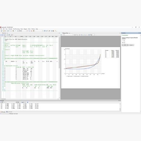This screenshot has height=141, width=141.
Task: Open the empty combo box in main toolbar
Action: tap(39, 31)
